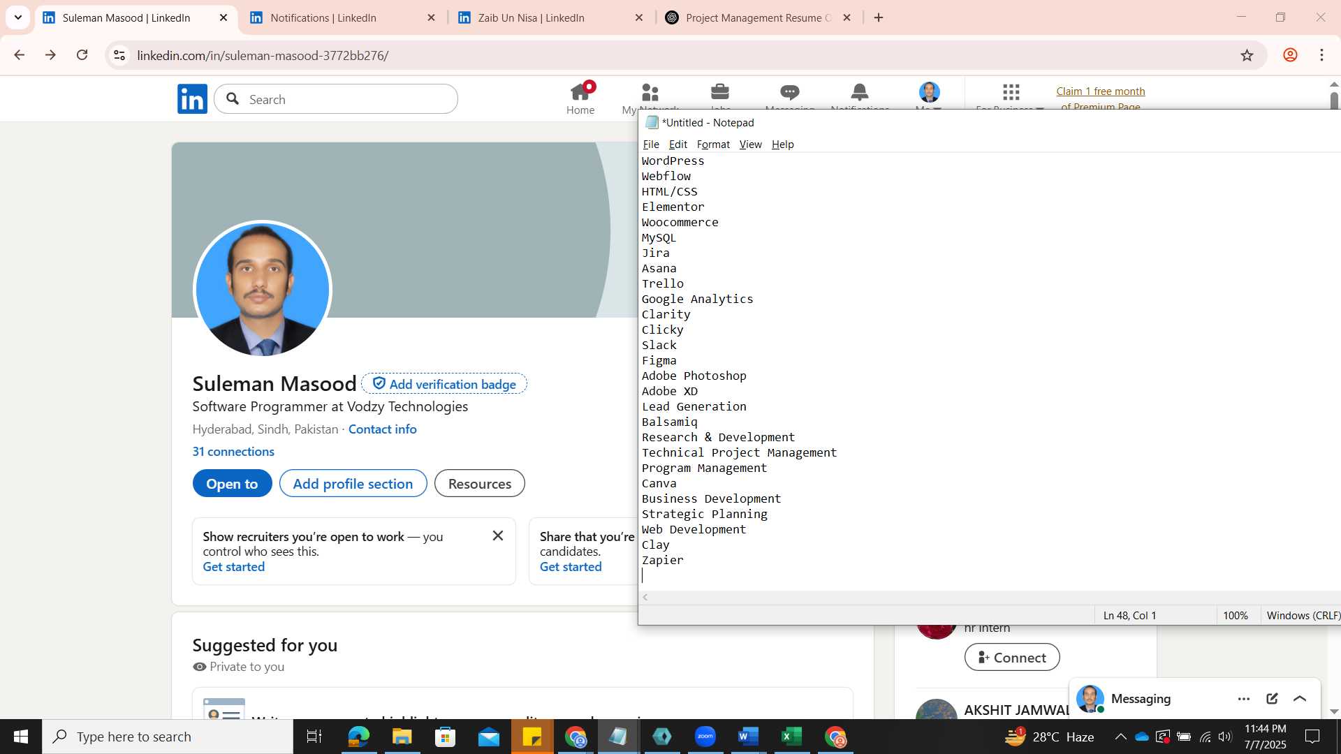Show hidden system tray icons chevron
Viewport: 1341px width, 754px height.
tap(1120, 737)
